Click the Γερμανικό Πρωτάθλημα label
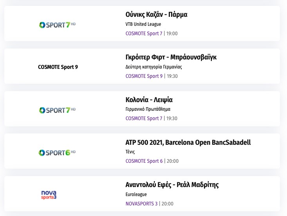The image size is (287, 216). 148,109
